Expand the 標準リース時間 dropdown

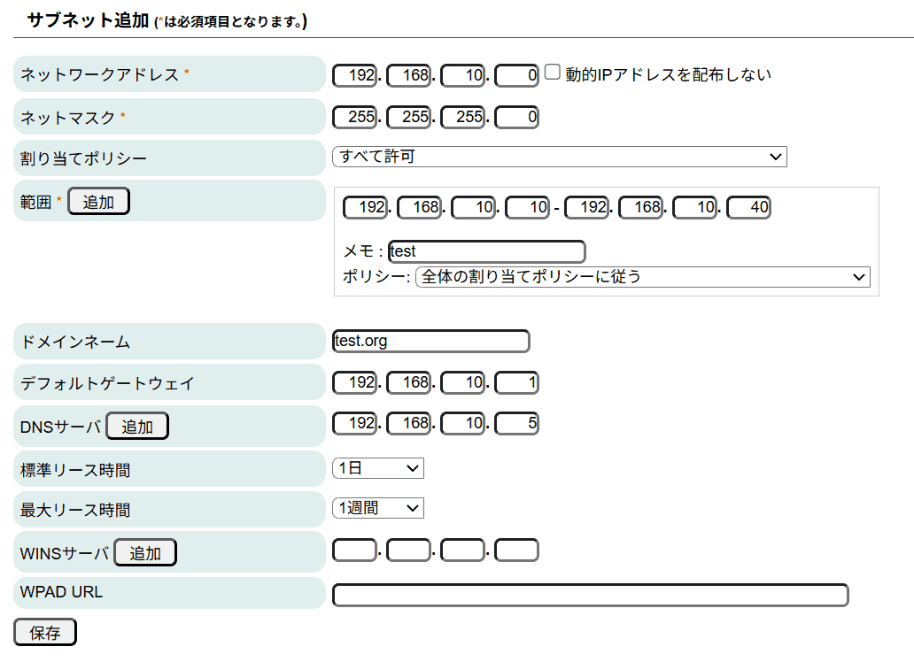point(378,468)
